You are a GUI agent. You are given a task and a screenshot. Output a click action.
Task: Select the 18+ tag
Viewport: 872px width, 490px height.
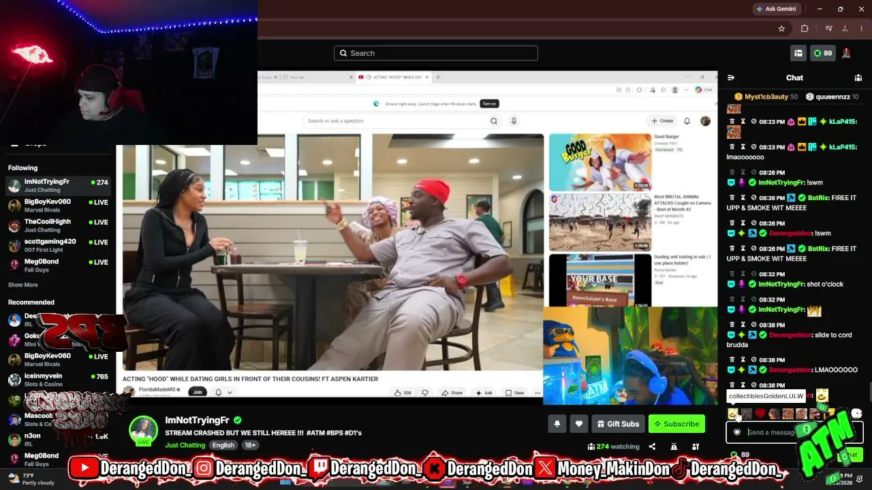(x=250, y=445)
